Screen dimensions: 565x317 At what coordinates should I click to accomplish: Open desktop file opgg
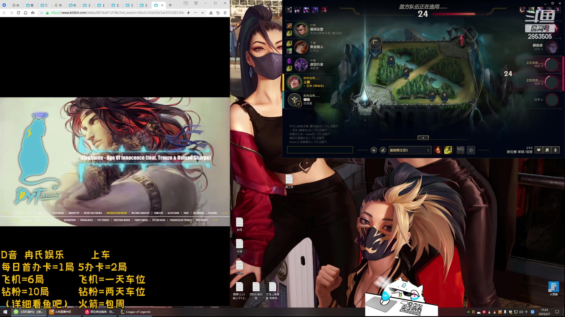click(x=240, y=267)
